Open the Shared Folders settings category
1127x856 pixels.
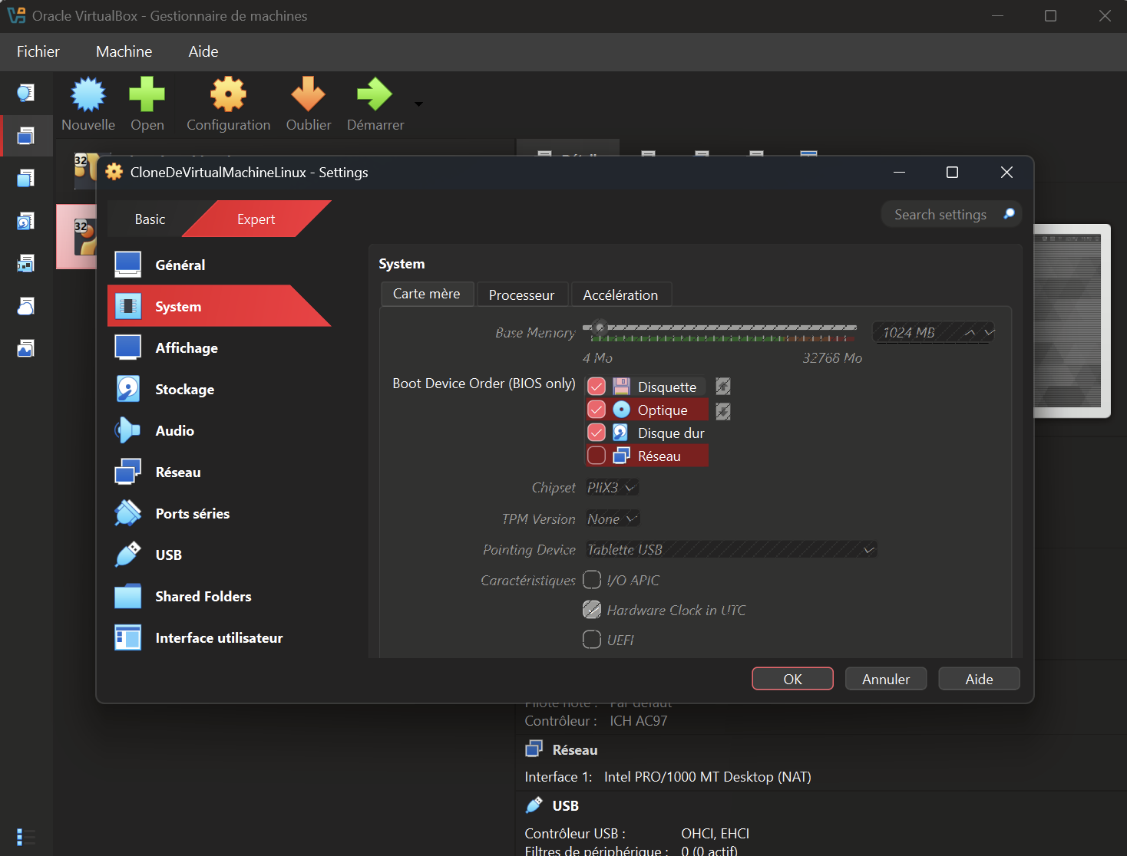point(219,596)
